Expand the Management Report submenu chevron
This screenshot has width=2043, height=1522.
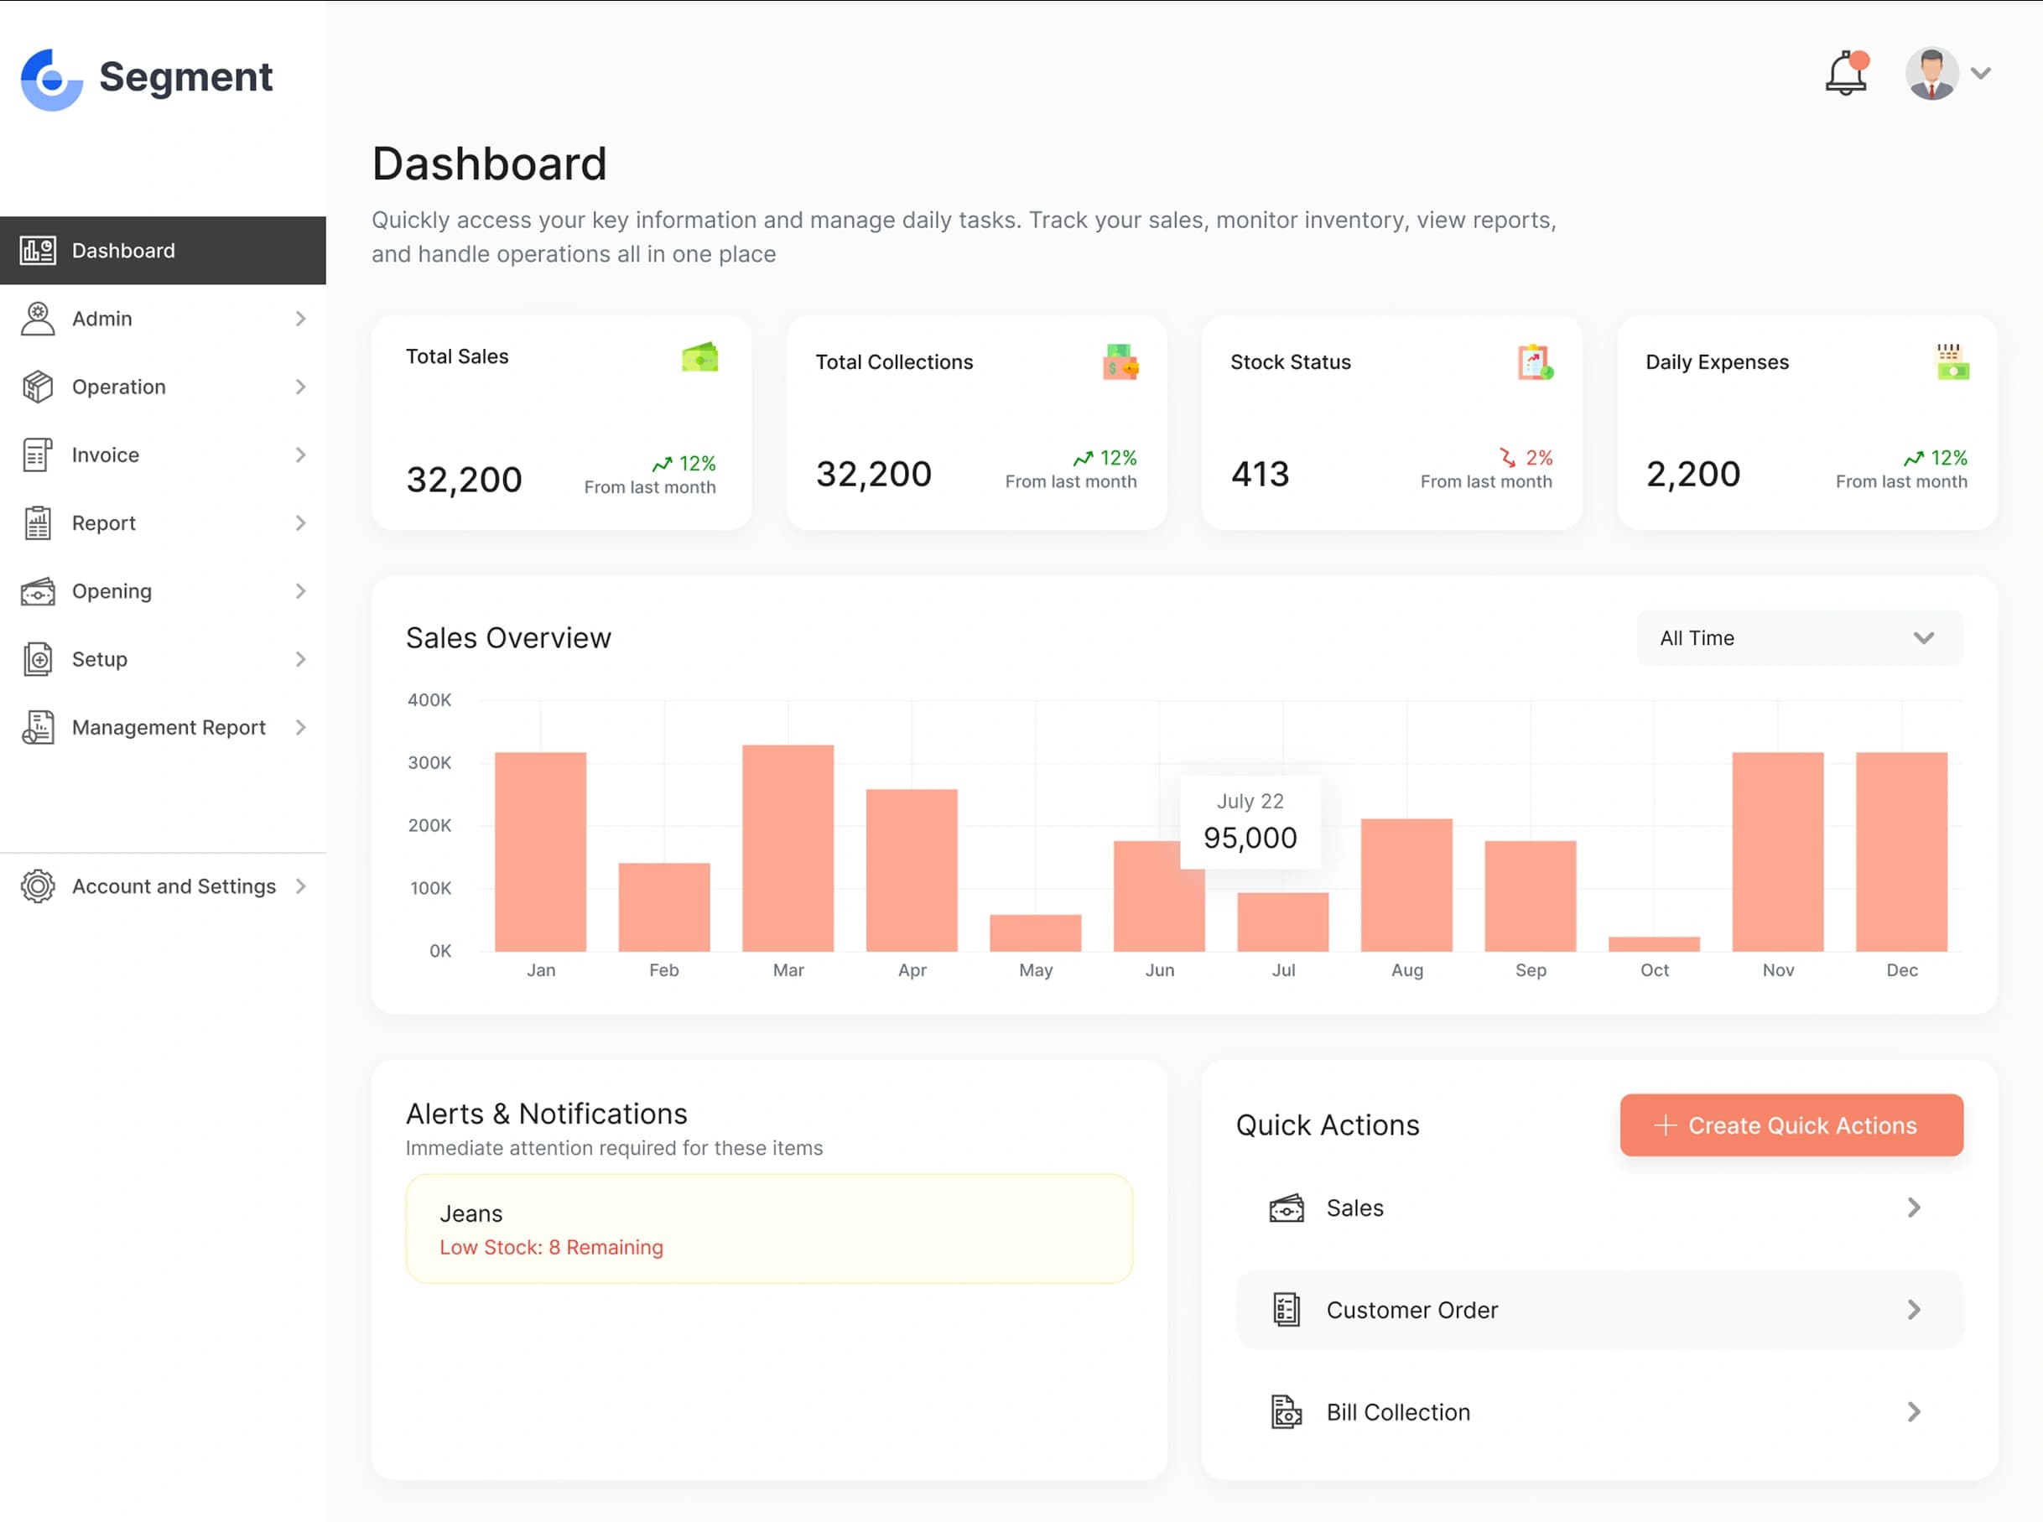tap(300, 728)
